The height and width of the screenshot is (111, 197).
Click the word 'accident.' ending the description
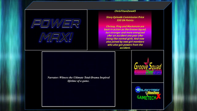tap(125, 48)
